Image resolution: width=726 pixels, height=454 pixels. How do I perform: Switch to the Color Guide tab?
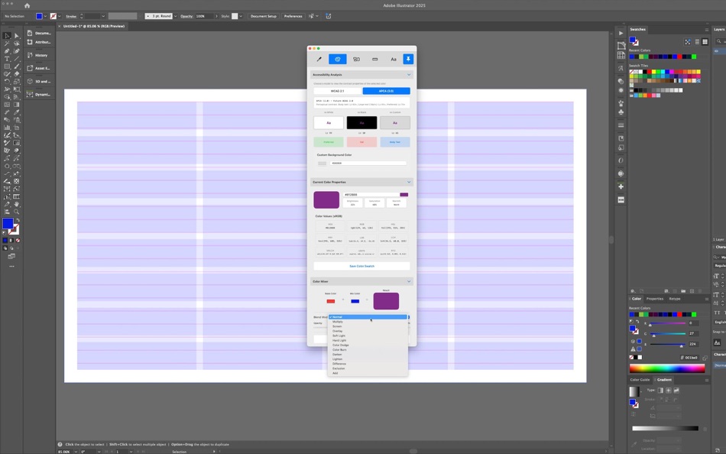640,380
